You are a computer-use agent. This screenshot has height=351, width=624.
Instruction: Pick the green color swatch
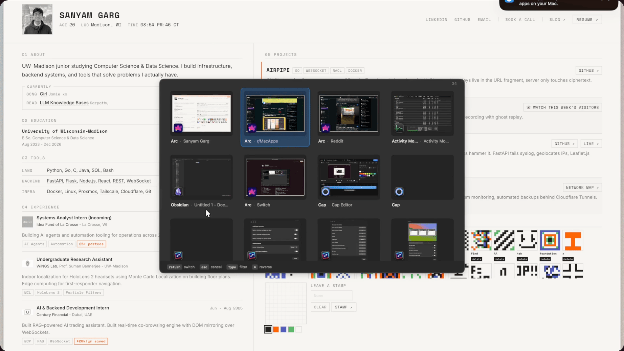291,329
